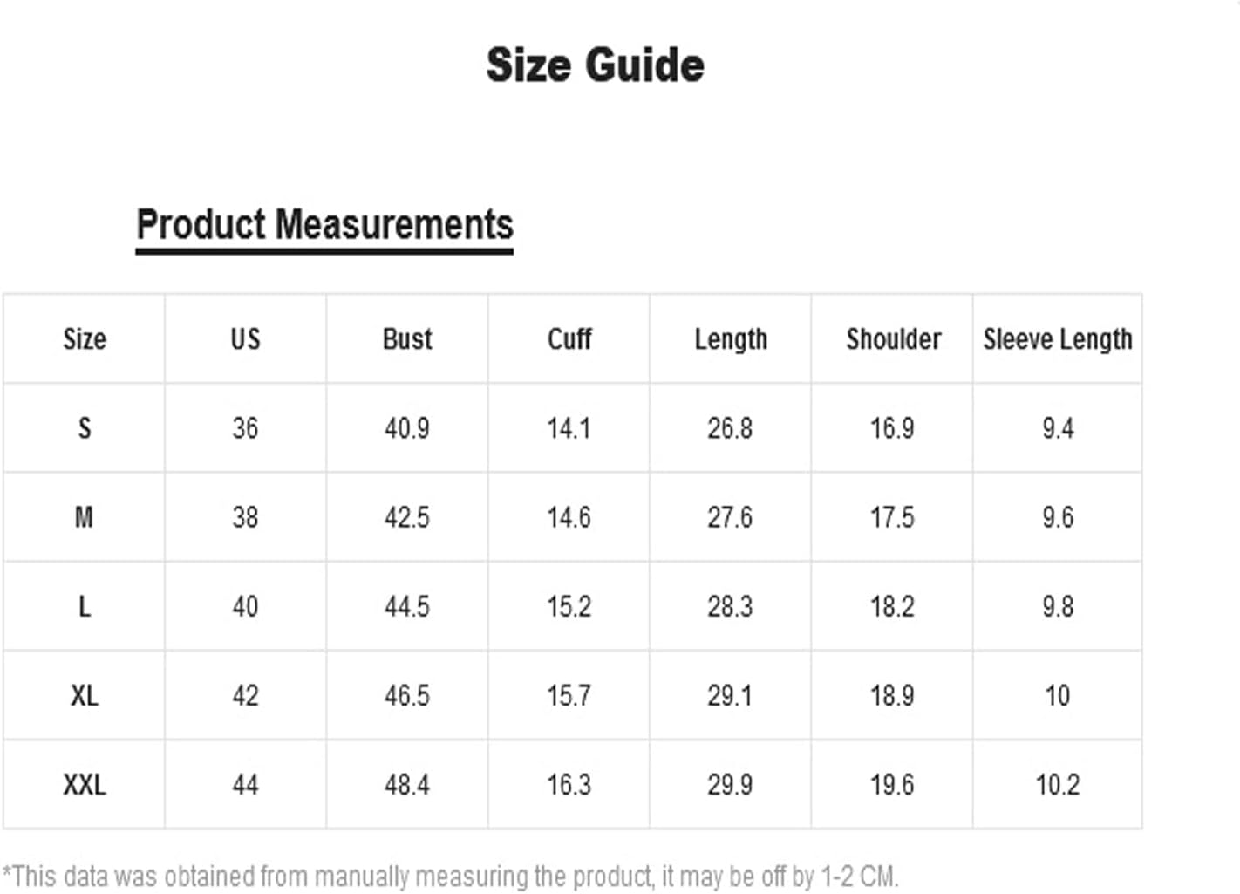Select the M size row label
The width and height of the screenshot is (1240, 894).
84,517
